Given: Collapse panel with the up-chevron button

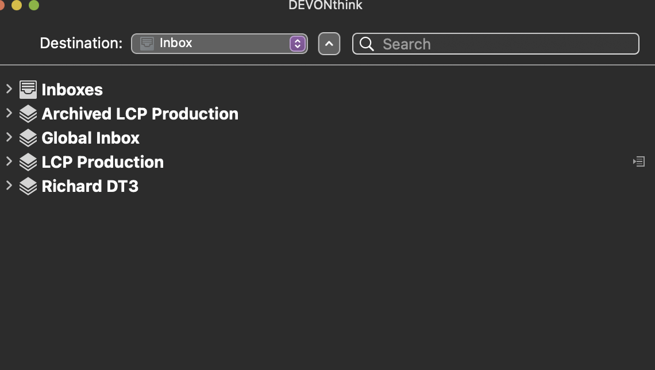Looking at the screenshot, I should point(329,44).
